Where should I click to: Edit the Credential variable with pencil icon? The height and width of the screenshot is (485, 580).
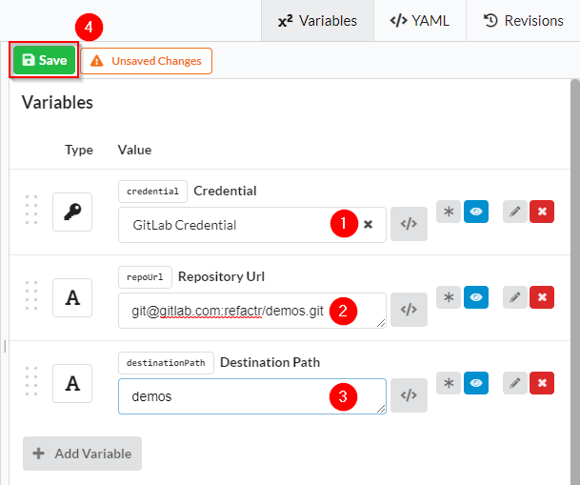pyautogui.click(x=514, y=212)
